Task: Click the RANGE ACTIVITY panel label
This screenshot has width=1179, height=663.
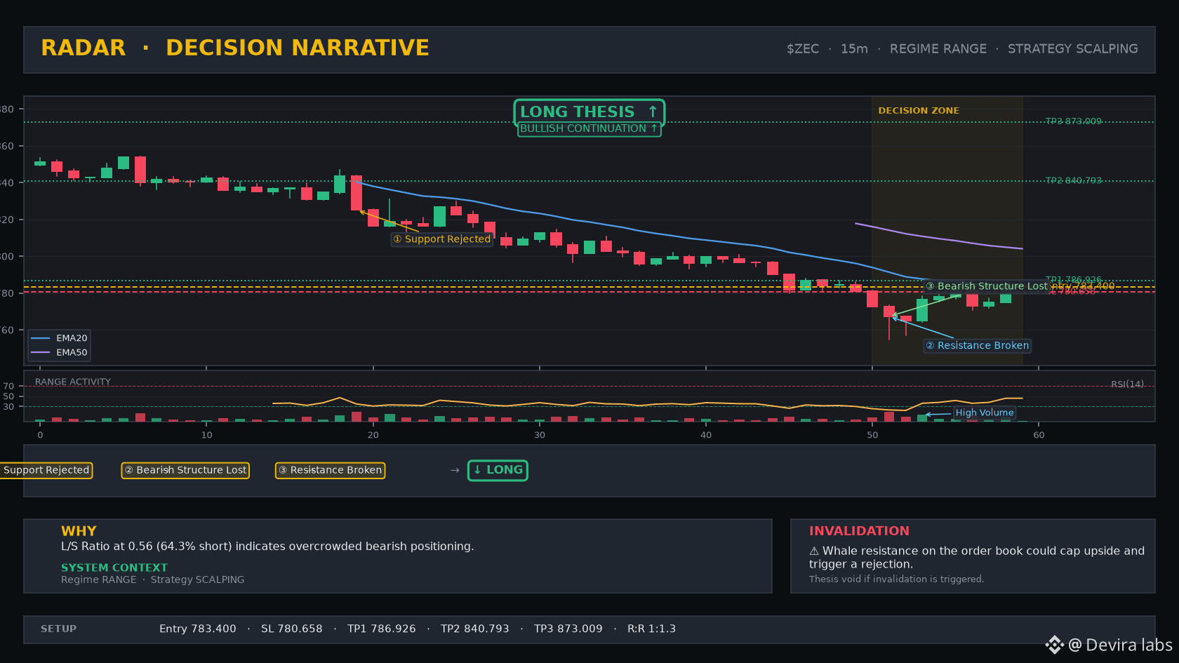Action: click(73, 382)
